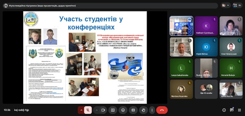The height and width of the screenshot is (116, 245).
Task: Select the Інна Станкевич video tile
Action: (x=231, y=26)
